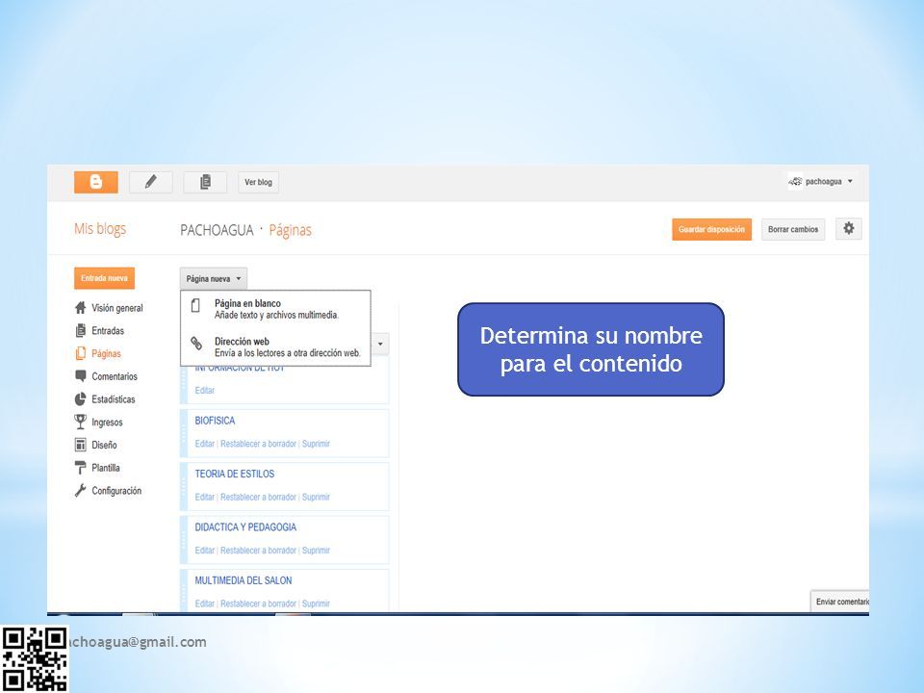
Task: Click the orange Páginas icon
Action: coord(81,353)
